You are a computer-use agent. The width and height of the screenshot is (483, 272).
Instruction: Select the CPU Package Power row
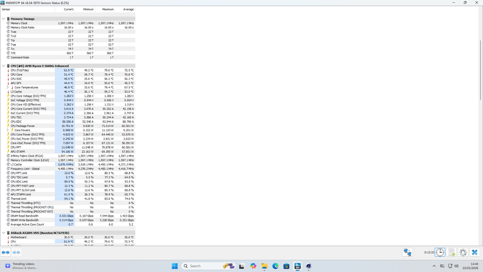click(23, 126)
